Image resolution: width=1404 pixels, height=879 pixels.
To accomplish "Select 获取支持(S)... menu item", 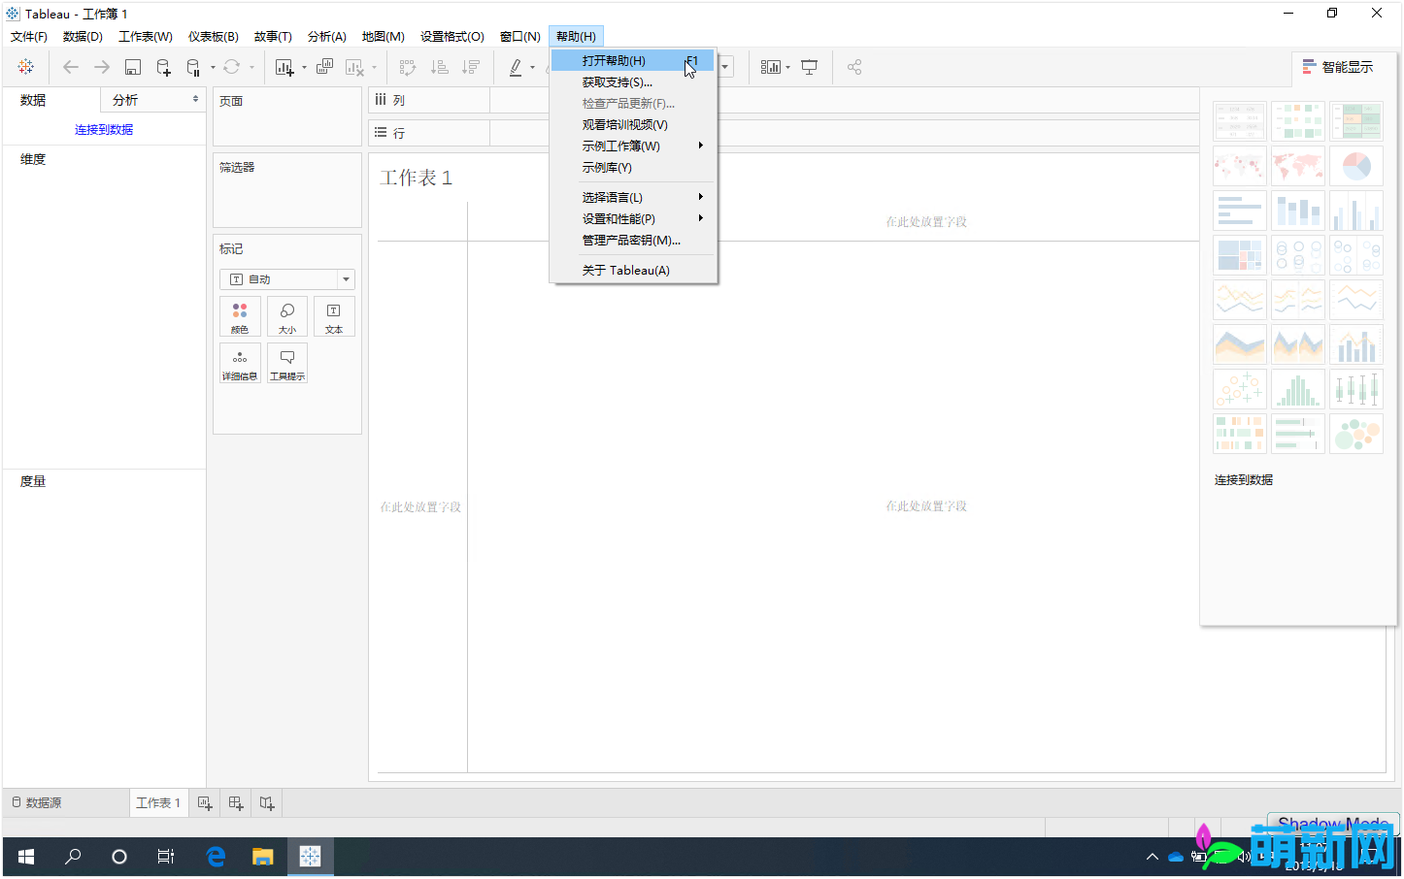I will (x=633, y=82).
